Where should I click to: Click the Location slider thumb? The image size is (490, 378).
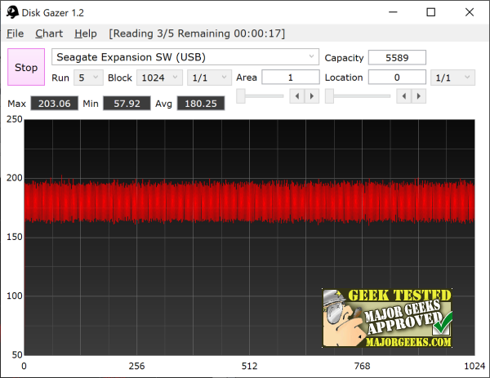coord(329,96)
